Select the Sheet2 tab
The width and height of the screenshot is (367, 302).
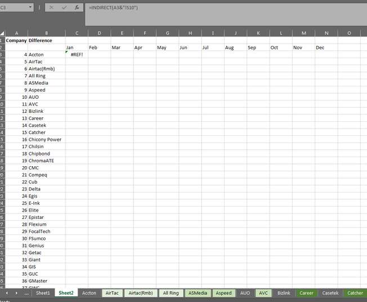pos(66,293)
